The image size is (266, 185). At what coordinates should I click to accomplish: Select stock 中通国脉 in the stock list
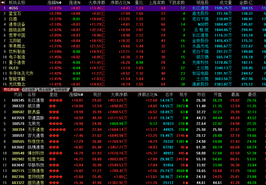point(133,118)
